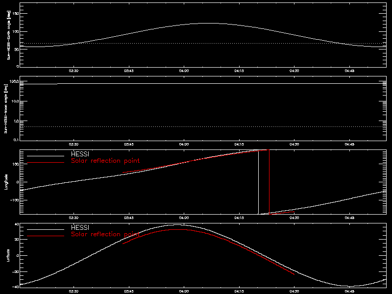Click the red vertical longitude wrap line

click(269, 182)
